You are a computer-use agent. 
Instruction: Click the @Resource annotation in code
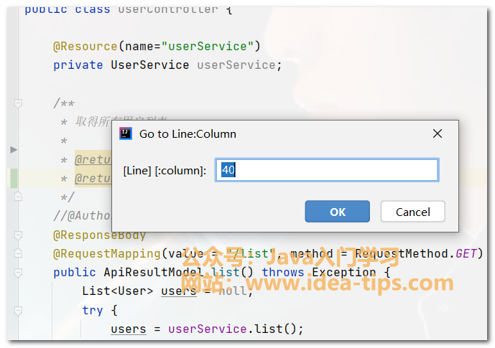point(85,47)
